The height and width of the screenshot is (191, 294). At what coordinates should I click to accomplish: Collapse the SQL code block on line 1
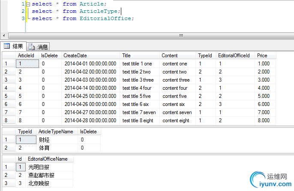tap(28, 4)
